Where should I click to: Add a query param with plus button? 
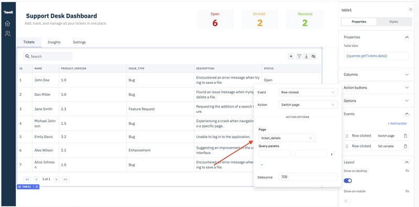click(x=261, y=165)
